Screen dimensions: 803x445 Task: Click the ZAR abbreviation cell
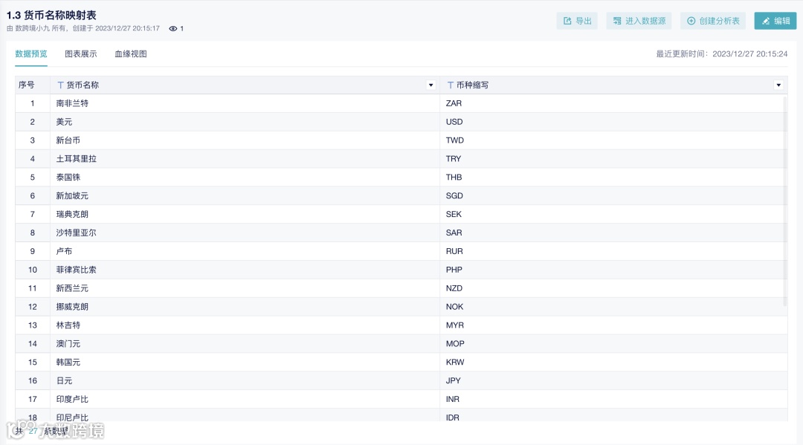[x=613, y=103]
